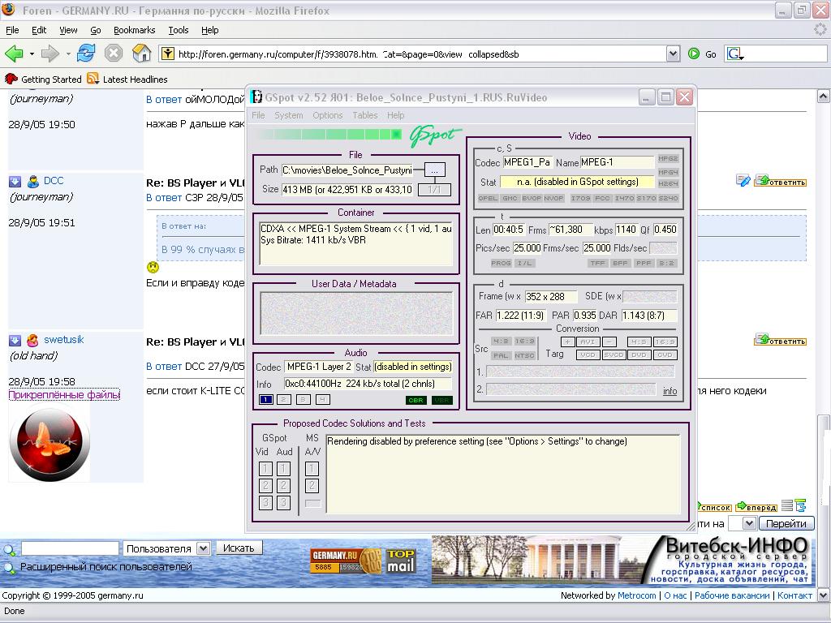Click the forum magnifier icon beside the search box
This screenshot has height=623, width=831.
point(9,549)
